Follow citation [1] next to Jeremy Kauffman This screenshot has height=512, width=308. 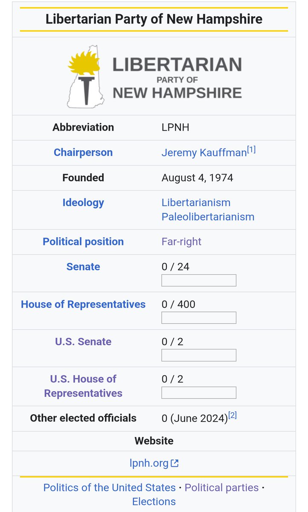point(251,149)
